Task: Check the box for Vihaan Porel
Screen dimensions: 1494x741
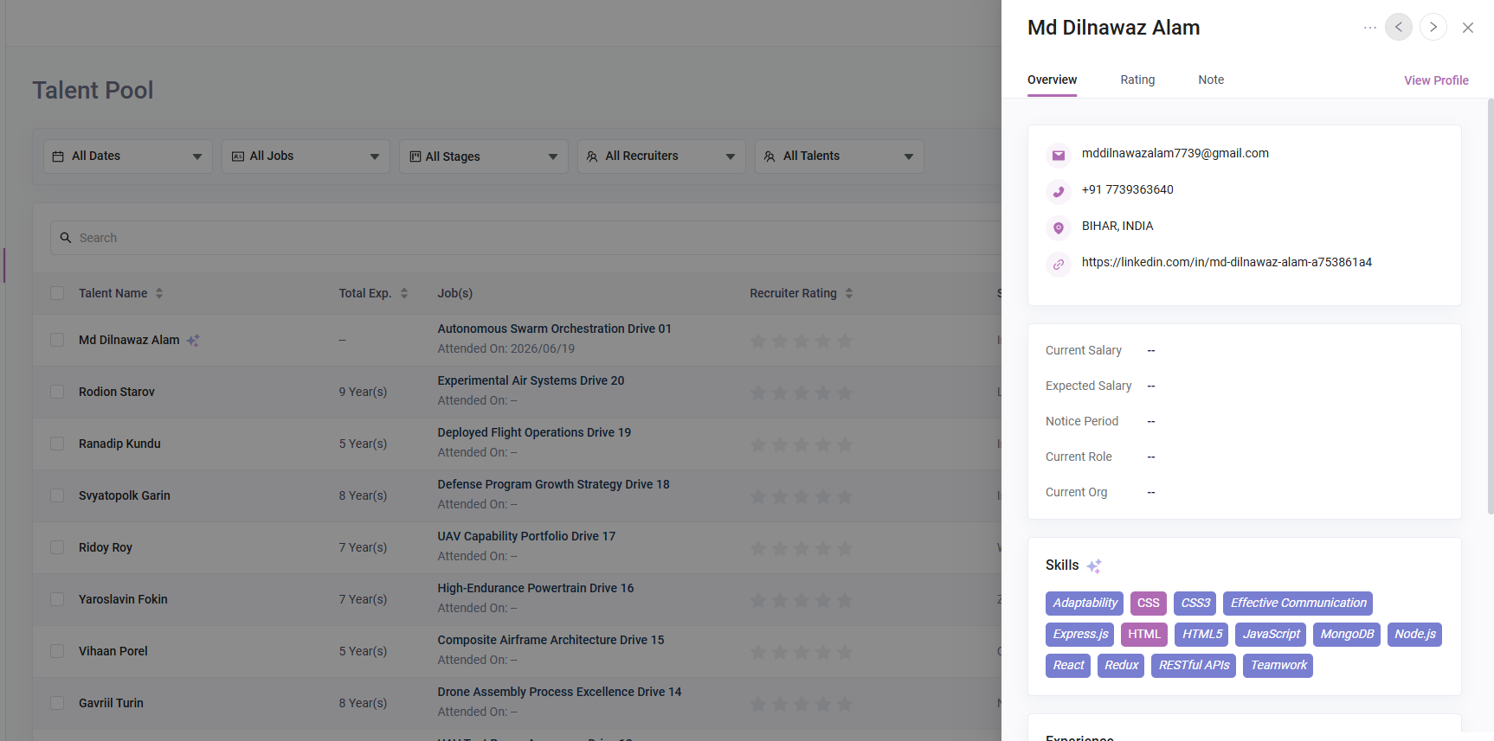Action: (x=57, y=651)
